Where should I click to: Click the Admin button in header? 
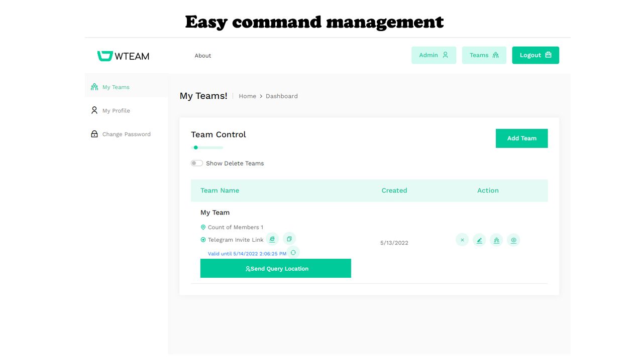(434, 55)
